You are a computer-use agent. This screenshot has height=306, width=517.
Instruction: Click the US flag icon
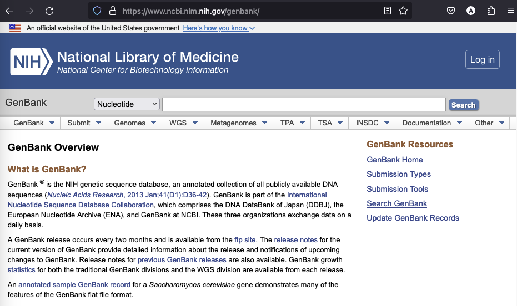tap(15, 28)
